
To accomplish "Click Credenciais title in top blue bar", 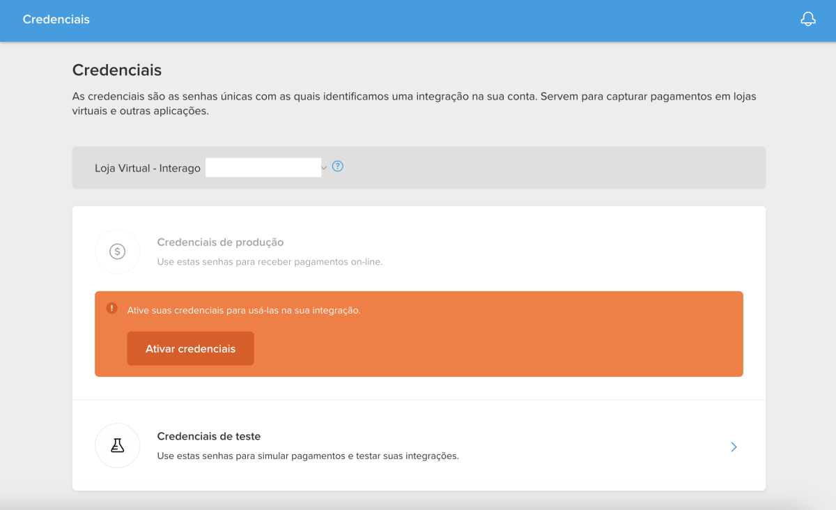I will pyautogui.click(x=56, y=20).
